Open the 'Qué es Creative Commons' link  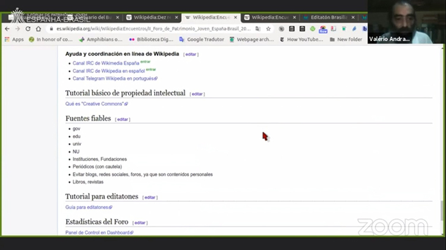(96, 104)
